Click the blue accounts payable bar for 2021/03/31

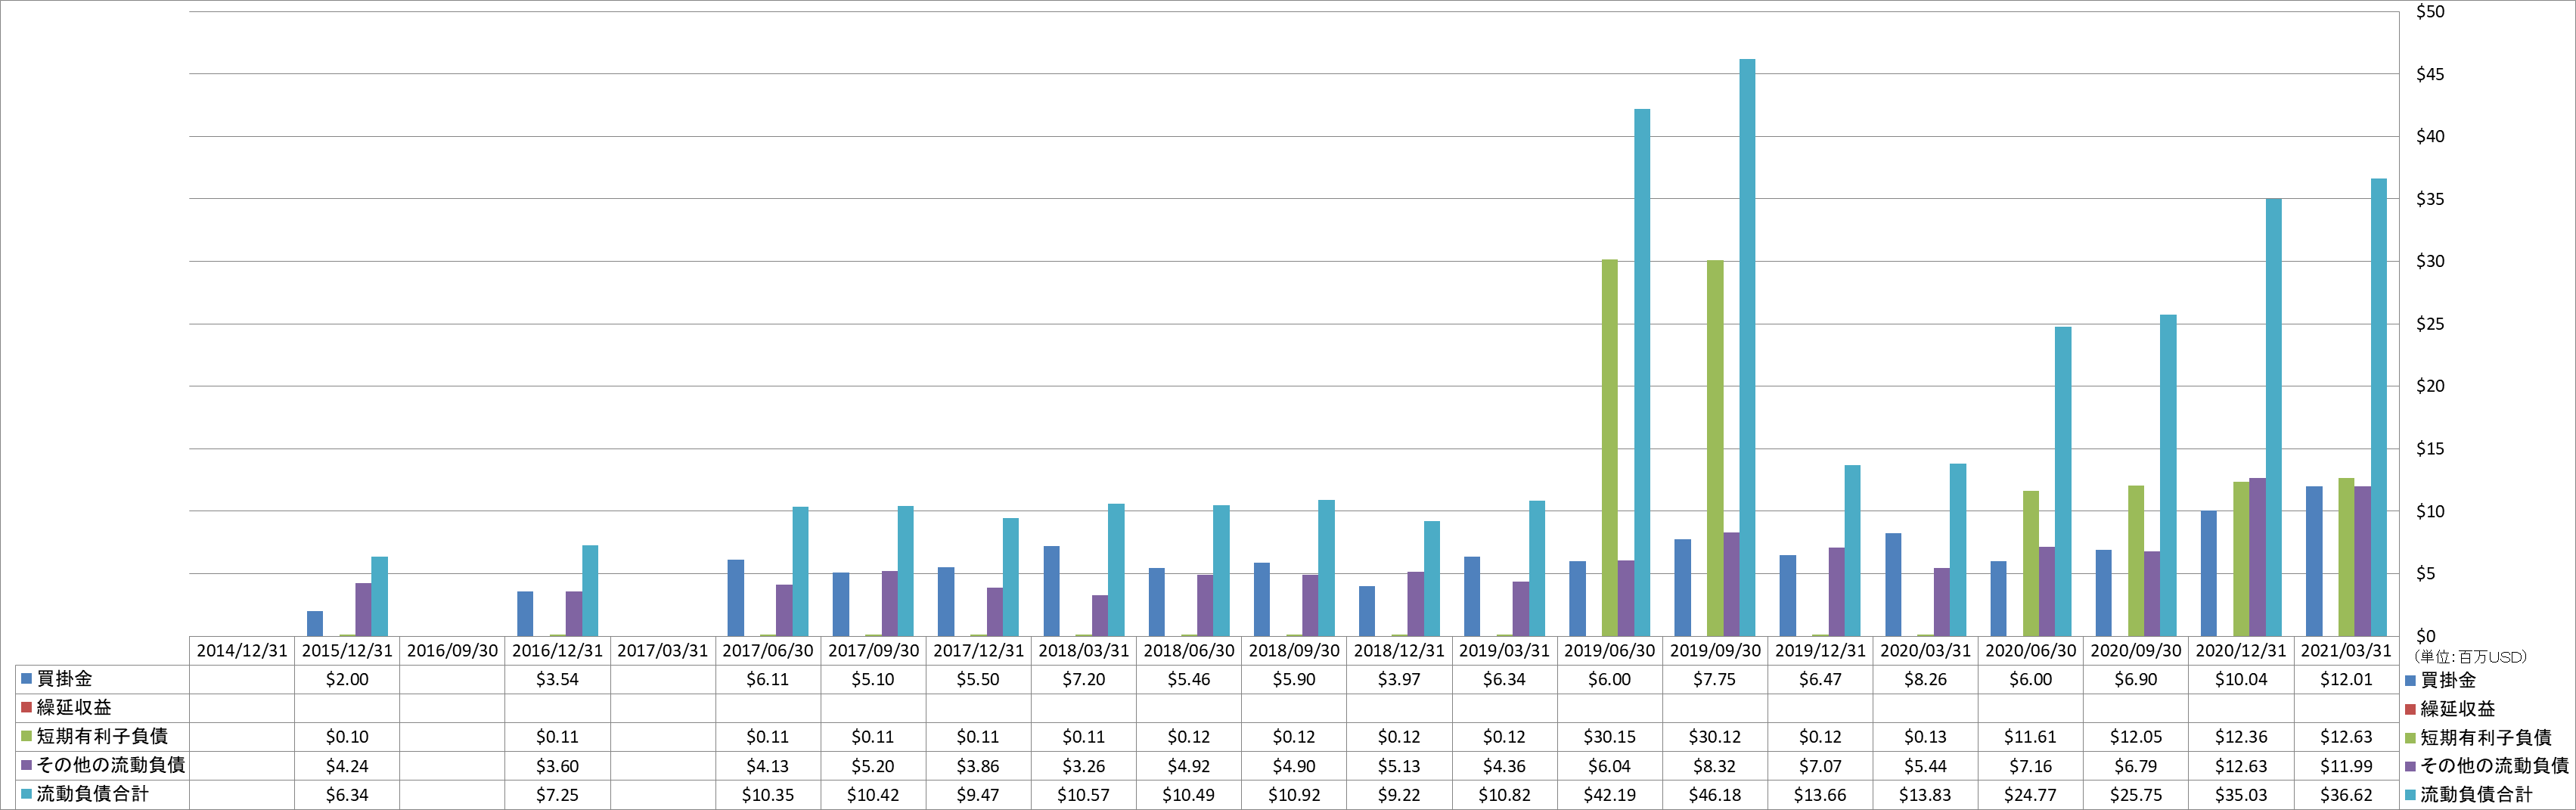(2314, 561)
